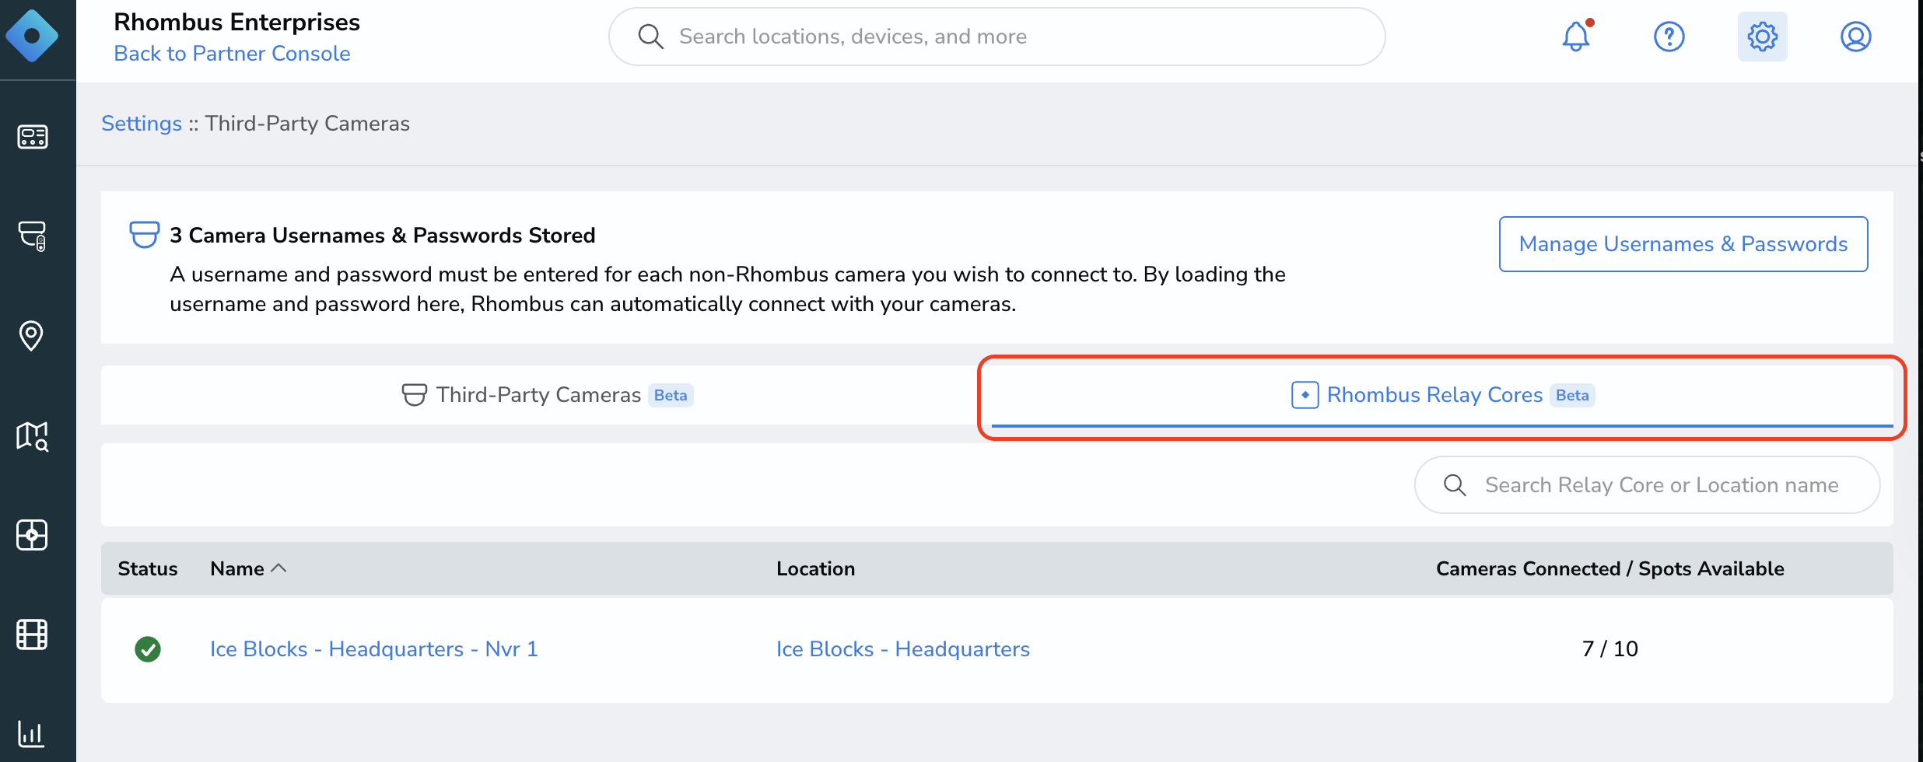Select the Video Wall sidebar icon
1923x762 pixels.
(x=32, y=535)
